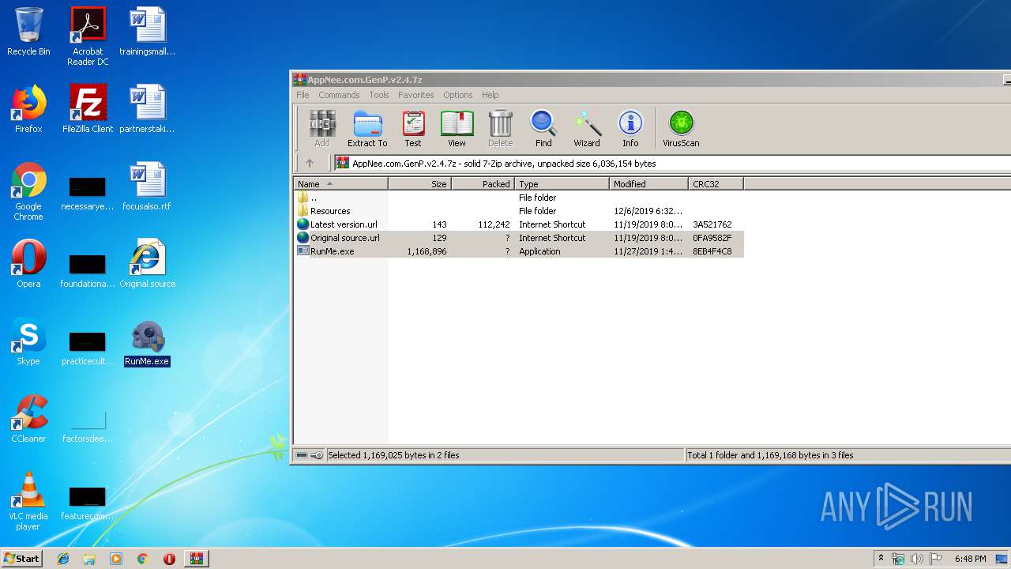Select the Firefox desktop shortcut
The image size is (1011, 569).
click(28, 109)
